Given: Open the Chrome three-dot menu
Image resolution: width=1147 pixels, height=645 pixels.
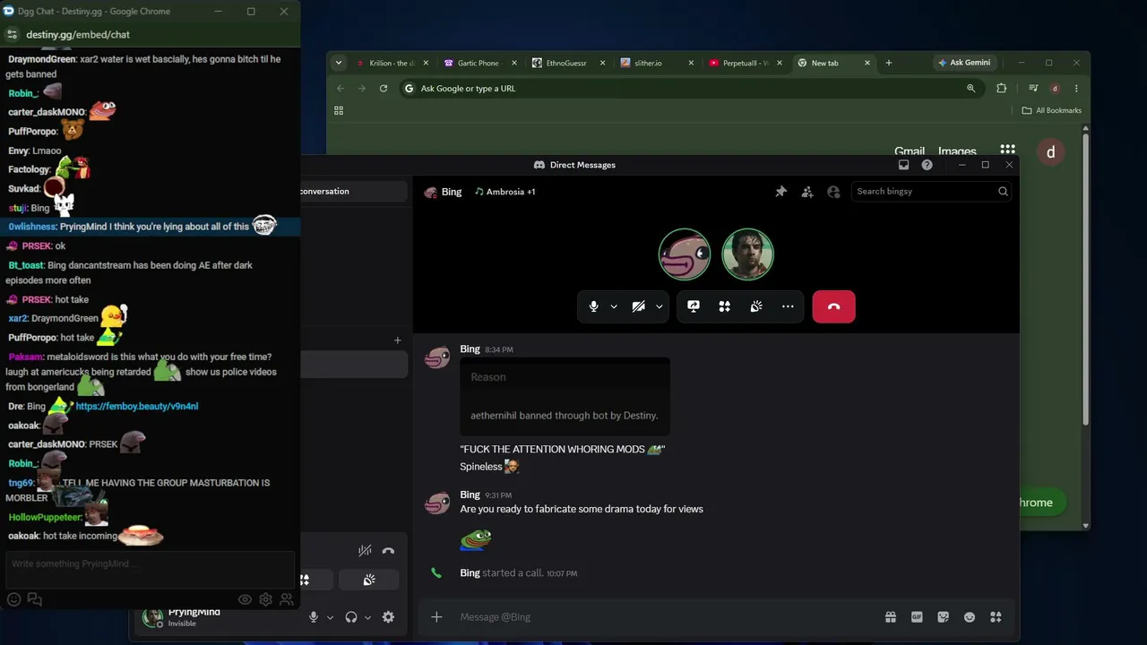Looking at the screenshot, I should pyautogui.click(x=1076, y=88).
